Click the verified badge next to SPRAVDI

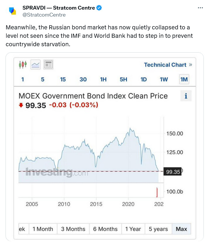click(99, 8)
